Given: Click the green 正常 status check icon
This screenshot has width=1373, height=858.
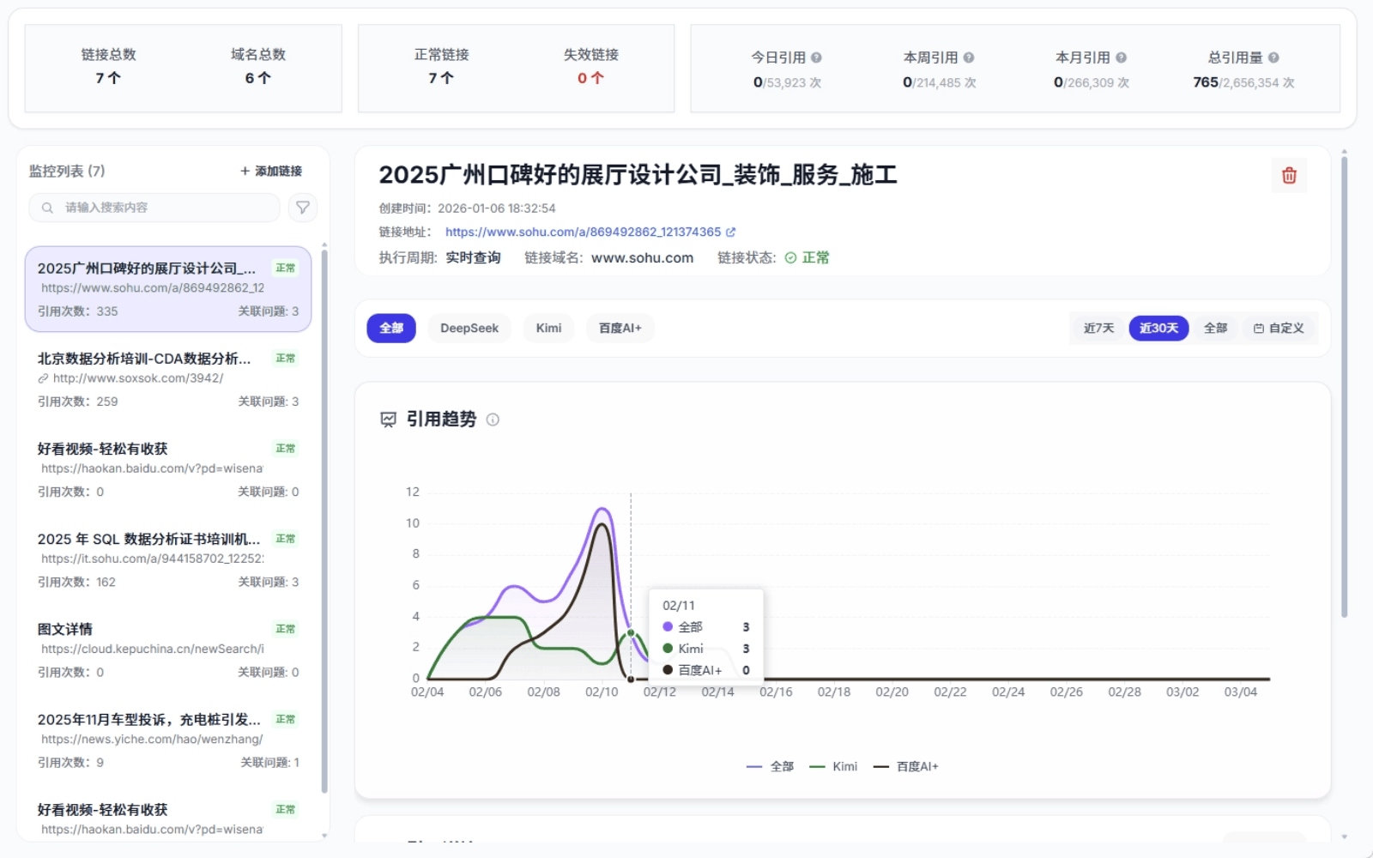Looking at the screenshot, I should (790, 257).
